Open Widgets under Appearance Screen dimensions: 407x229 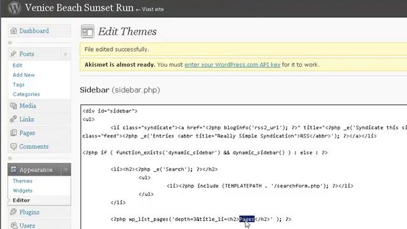23,191
